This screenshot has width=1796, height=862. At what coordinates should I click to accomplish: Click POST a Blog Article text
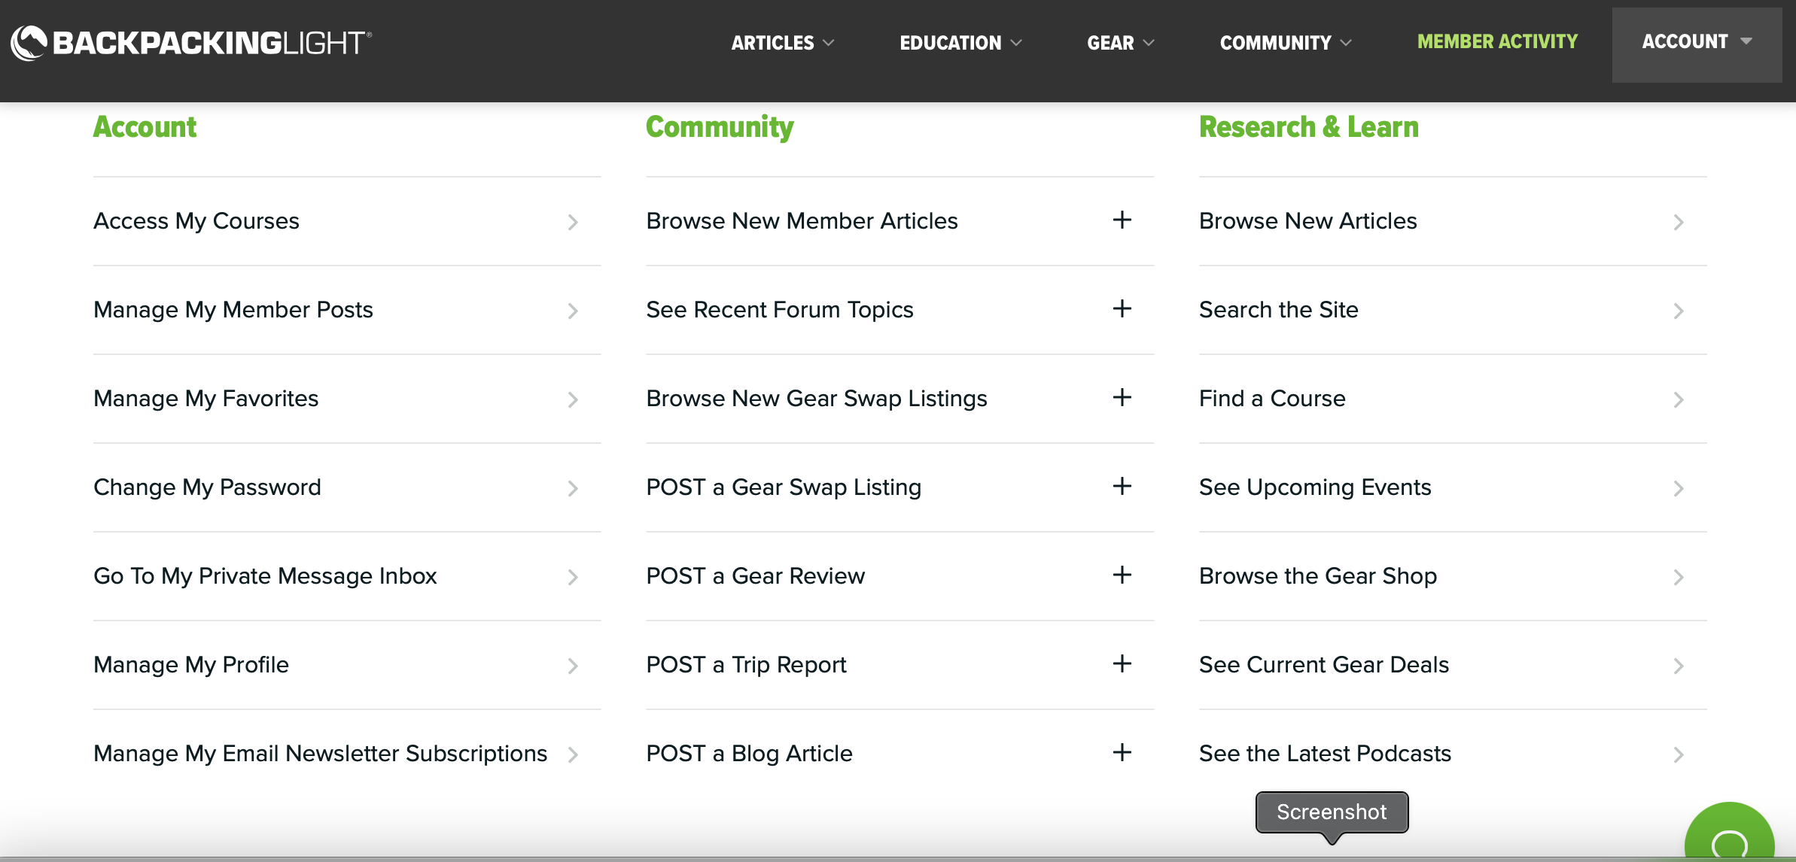pos(749,754)
